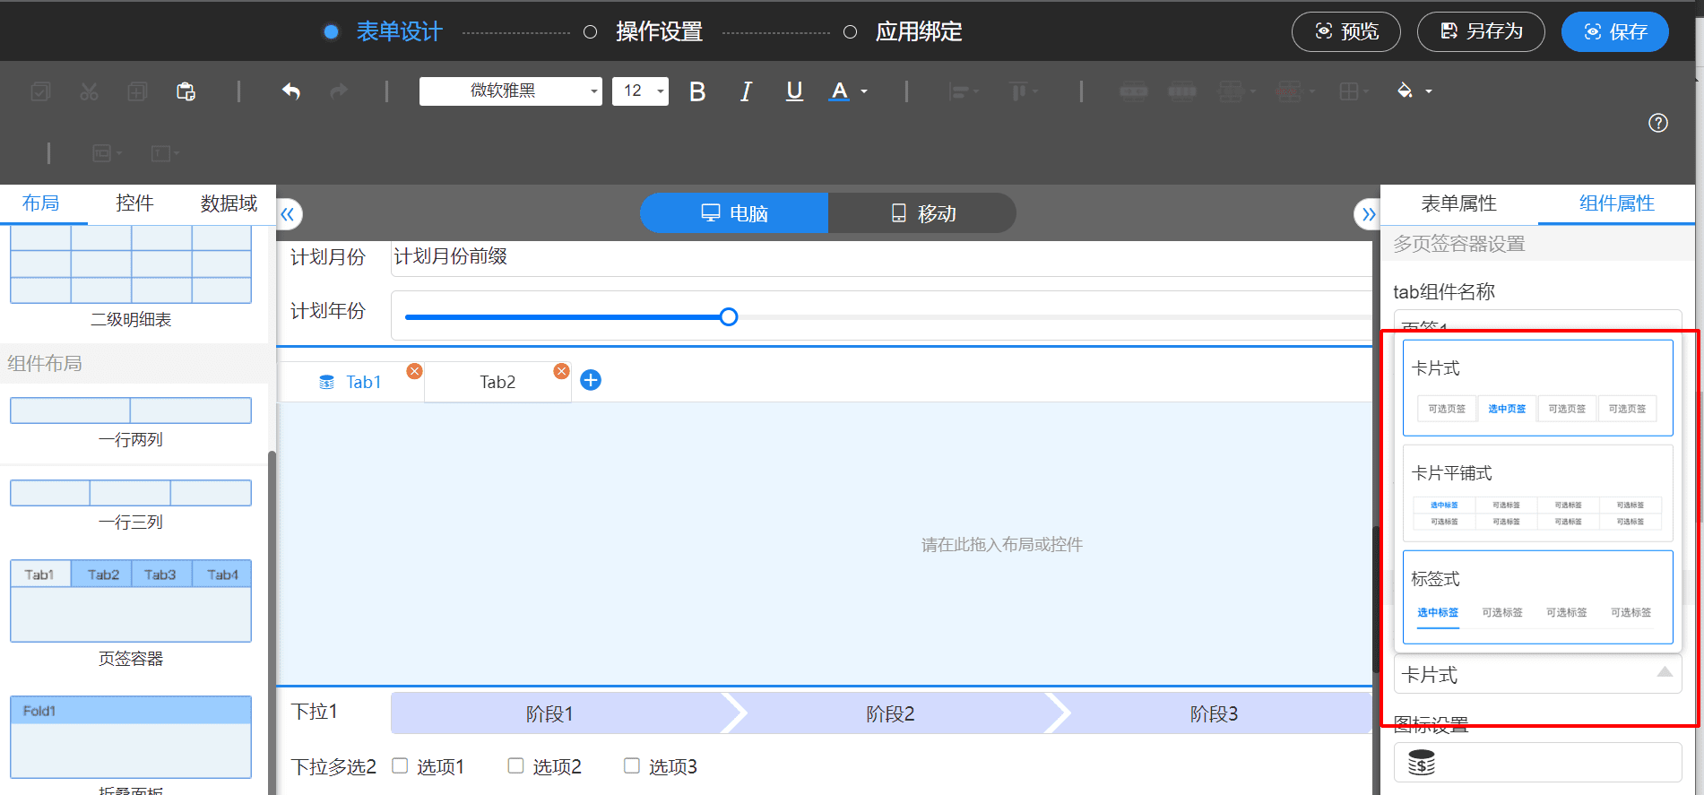
Task: Check the 选项3 checkbox
Action: (x=632, y=765)
